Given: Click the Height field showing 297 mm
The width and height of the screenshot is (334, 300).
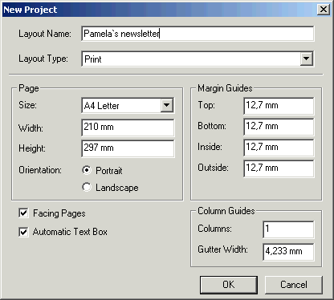Looking at the screenshot, I should point(128,148).
